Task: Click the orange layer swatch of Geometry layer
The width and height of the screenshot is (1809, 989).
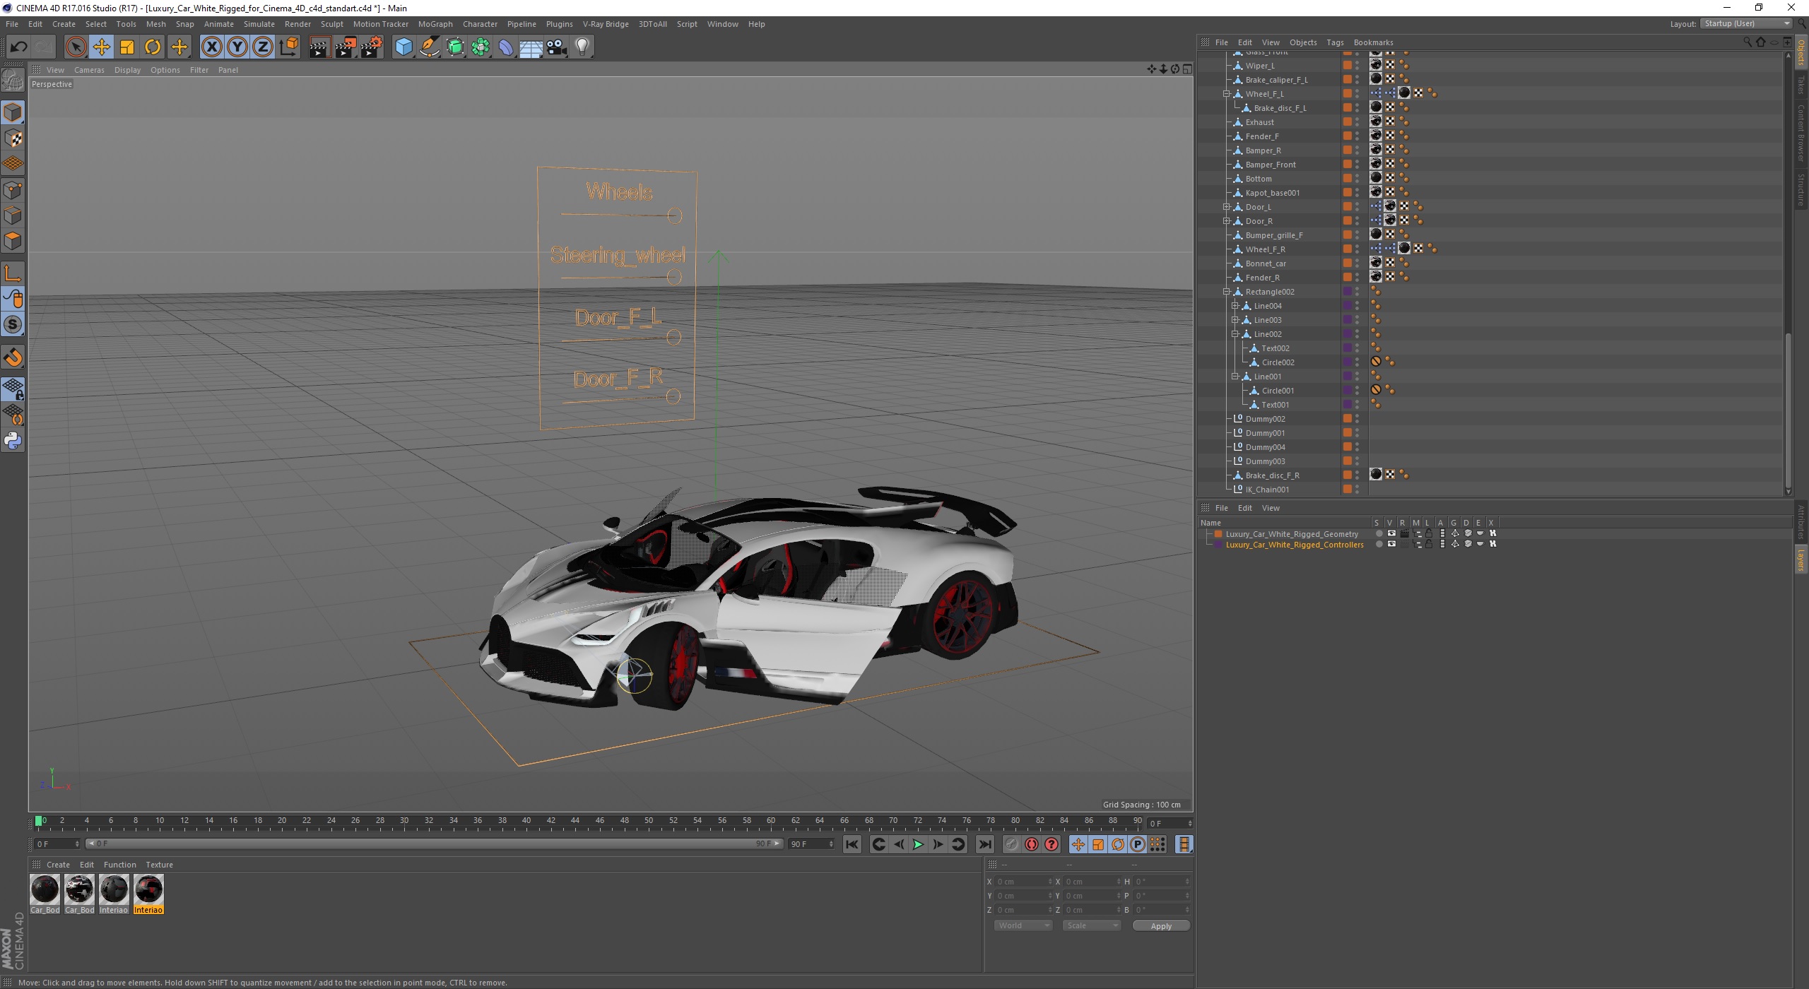Action: 1218,534
